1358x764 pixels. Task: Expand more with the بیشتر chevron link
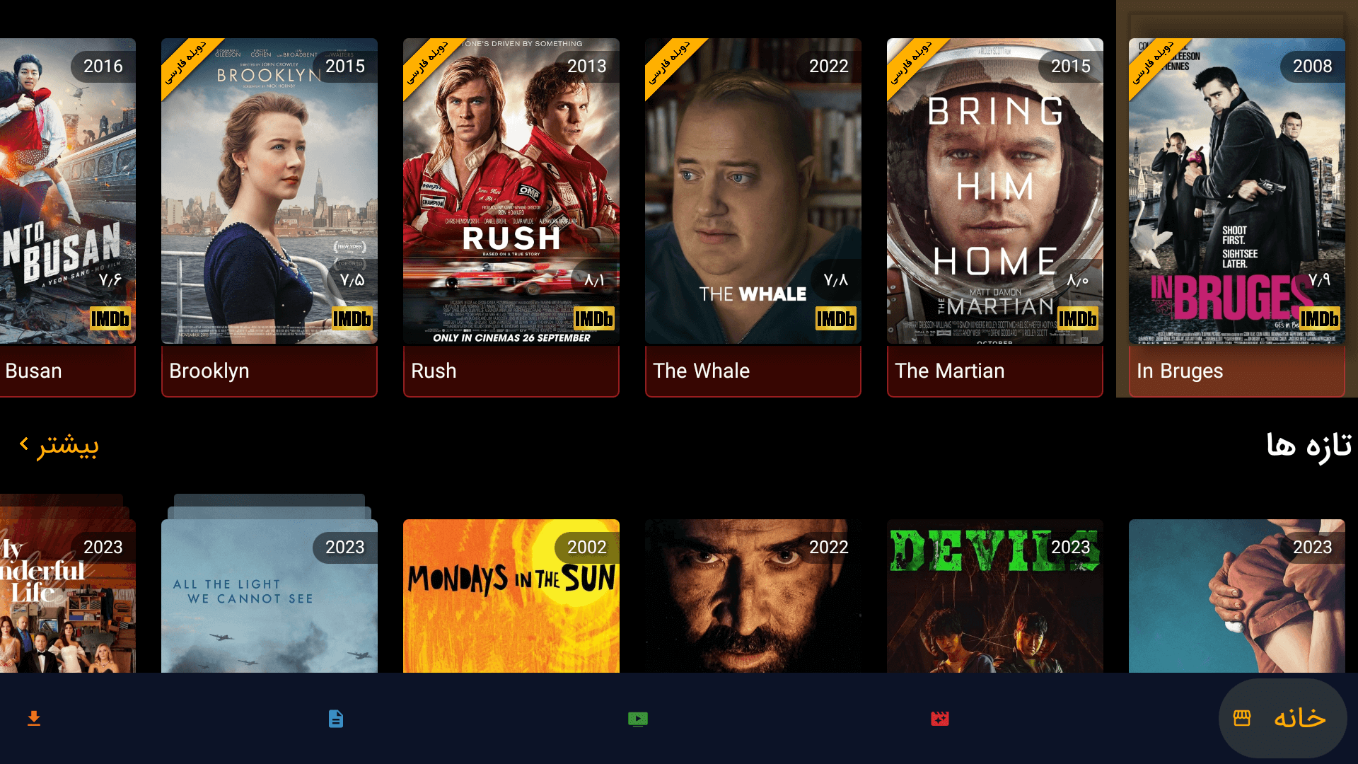click(59, 445)
